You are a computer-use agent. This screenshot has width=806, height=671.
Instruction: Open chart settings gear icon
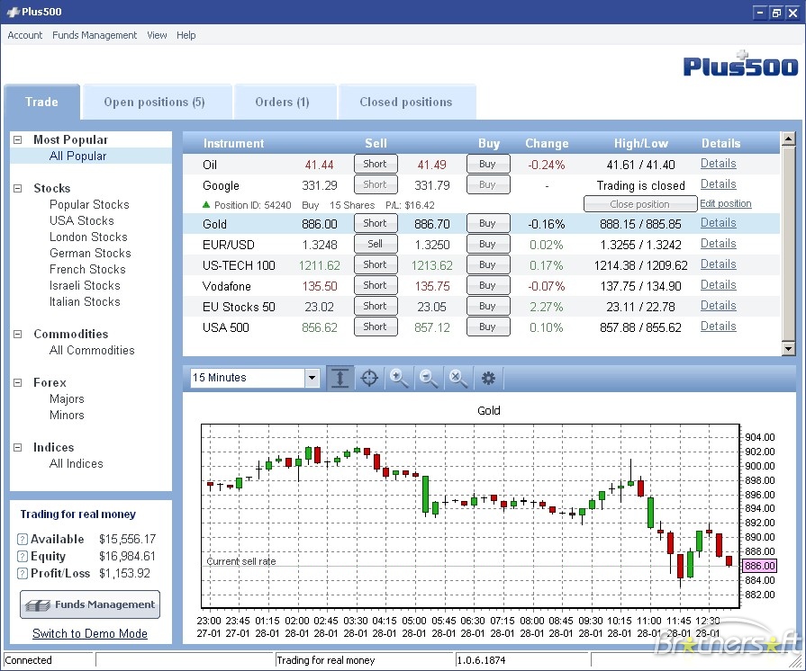click(488, 379)
